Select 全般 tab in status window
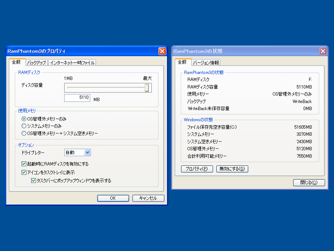 pyautogui.click(x=183, y=62)
